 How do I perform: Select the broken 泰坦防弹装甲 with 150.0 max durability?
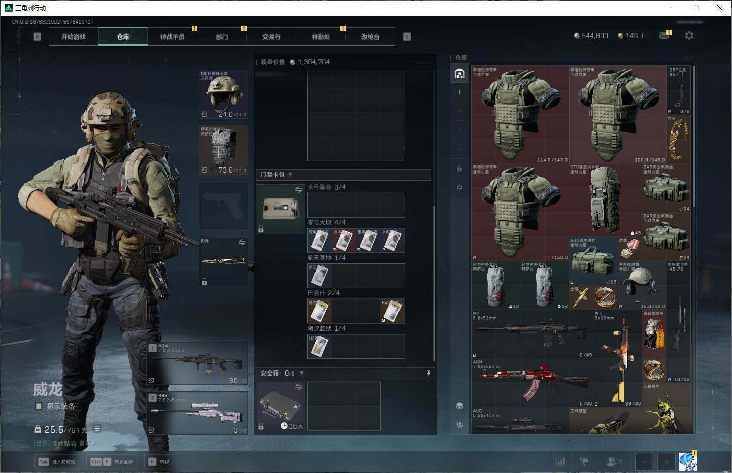click(520, 212)
